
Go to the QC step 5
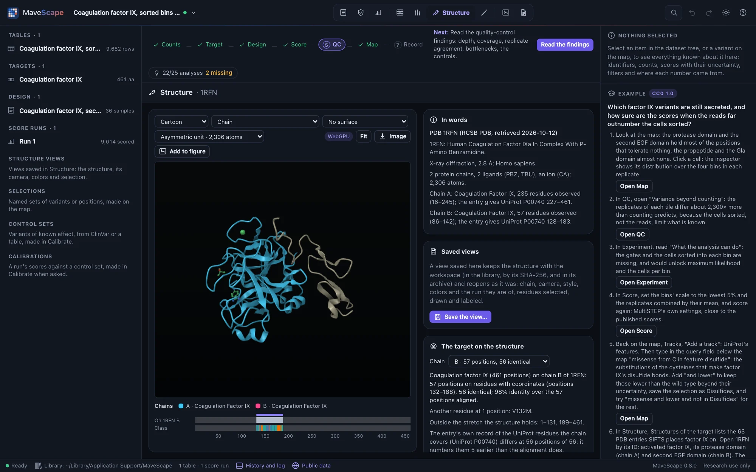pyautogui.click(x=332, y=45)
